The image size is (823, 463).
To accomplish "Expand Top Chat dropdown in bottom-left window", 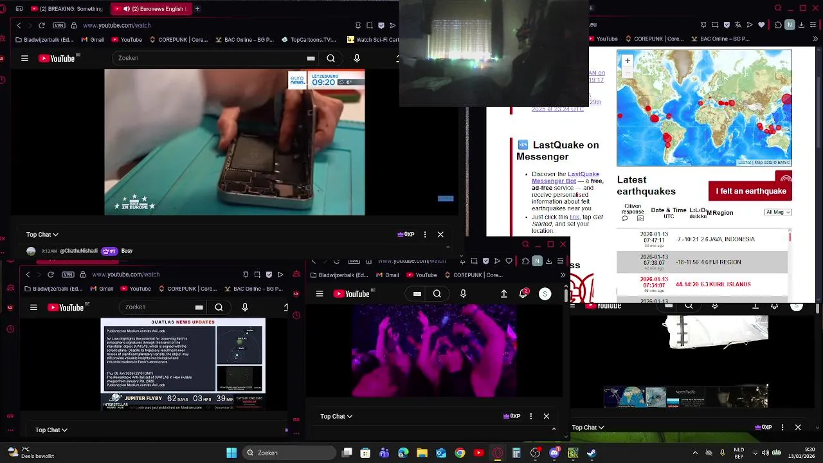I will pos(51,430).
